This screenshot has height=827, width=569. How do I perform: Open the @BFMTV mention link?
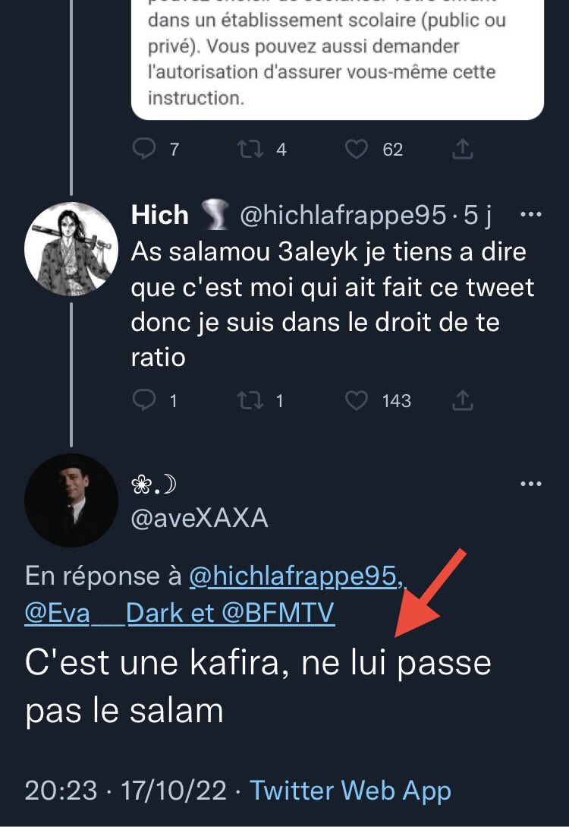(278, 613)
